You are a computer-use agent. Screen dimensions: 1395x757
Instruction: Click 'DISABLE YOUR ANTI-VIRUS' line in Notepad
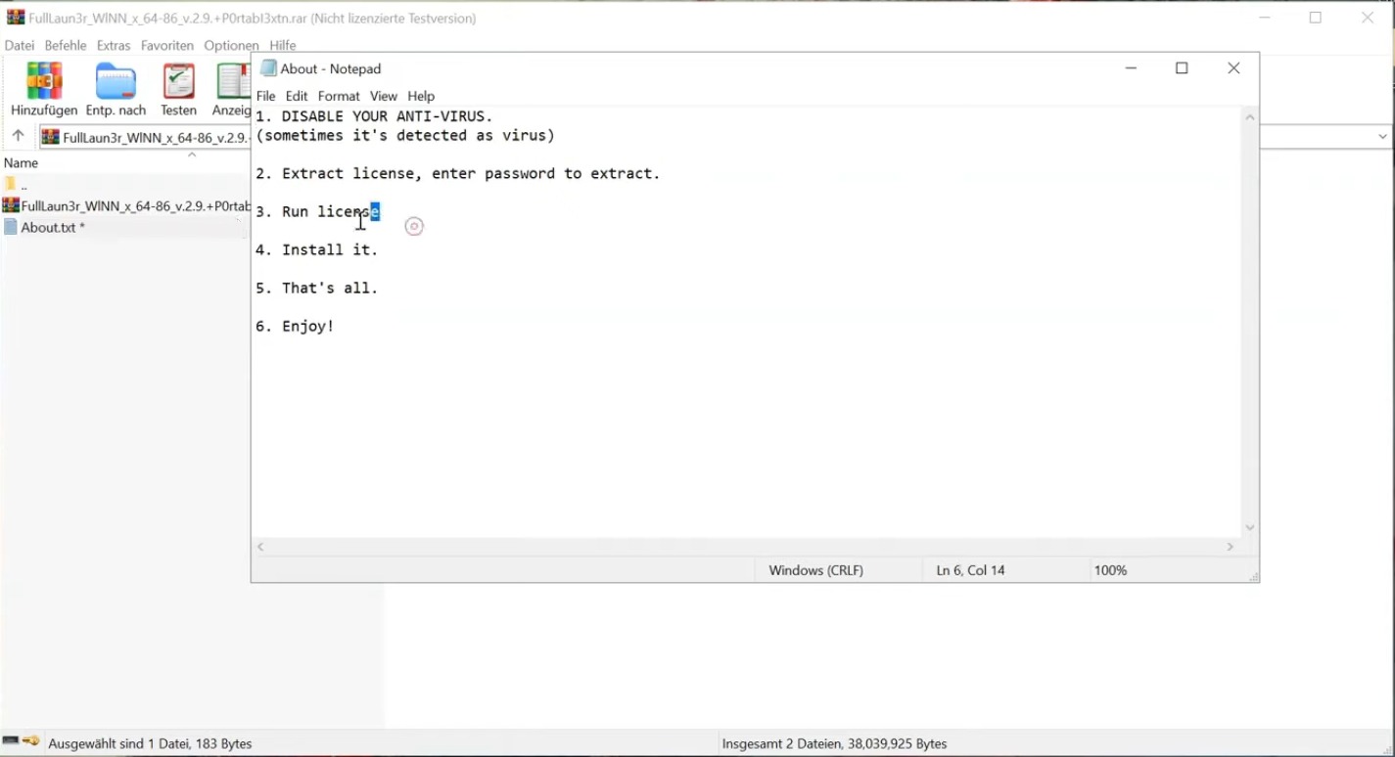[x=374, y=116]
